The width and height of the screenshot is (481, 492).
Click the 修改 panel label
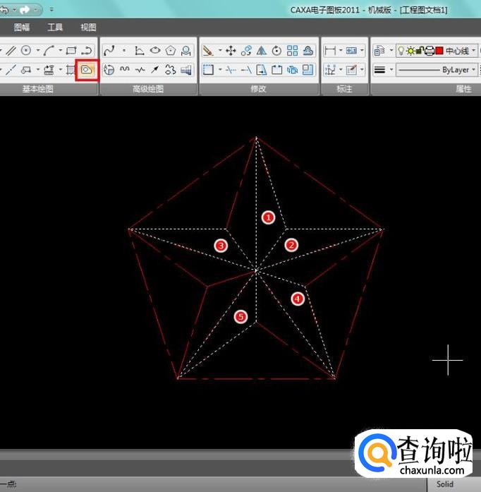258,89
